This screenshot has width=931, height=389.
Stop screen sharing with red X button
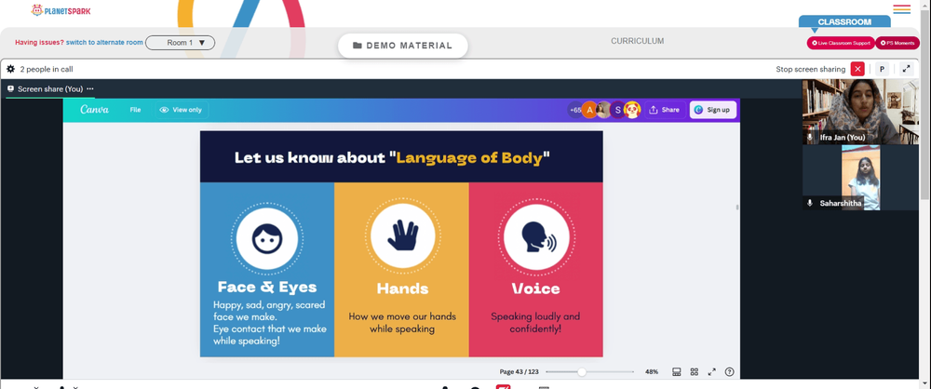[857, 69]
